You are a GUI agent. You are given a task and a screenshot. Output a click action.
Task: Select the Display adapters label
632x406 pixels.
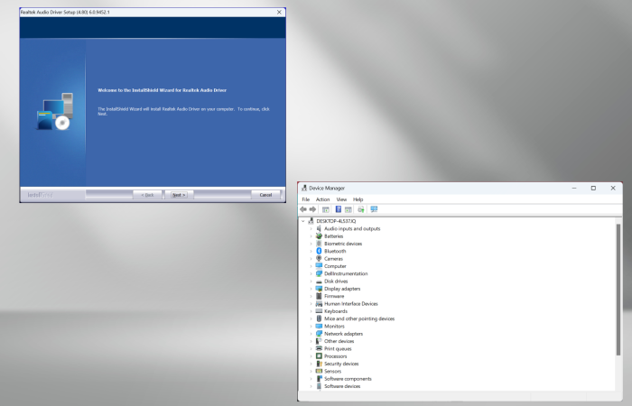(342, 289)
